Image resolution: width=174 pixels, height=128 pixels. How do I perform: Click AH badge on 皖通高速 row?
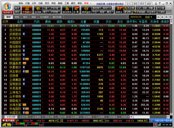pyautogui.click(x=24, y=63)
